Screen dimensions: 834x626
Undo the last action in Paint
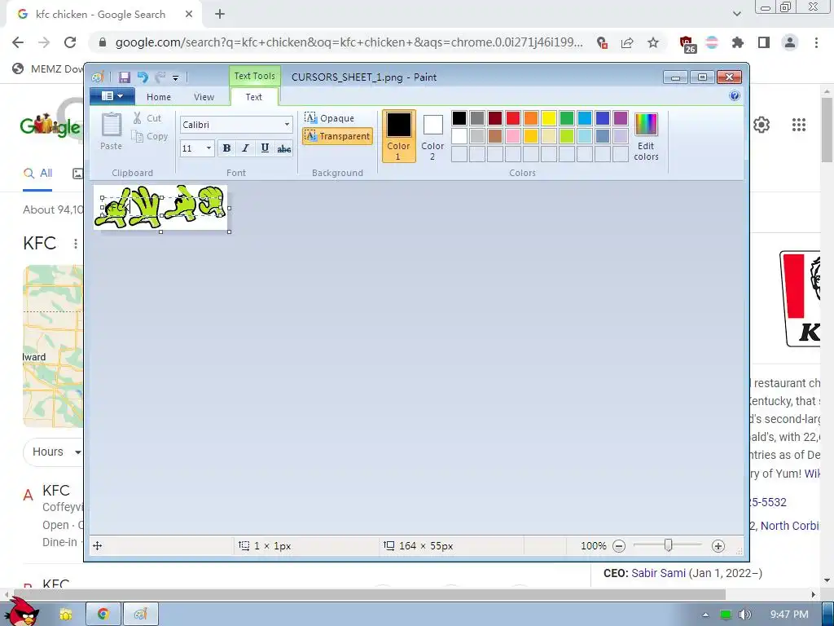tap(143, 77)
